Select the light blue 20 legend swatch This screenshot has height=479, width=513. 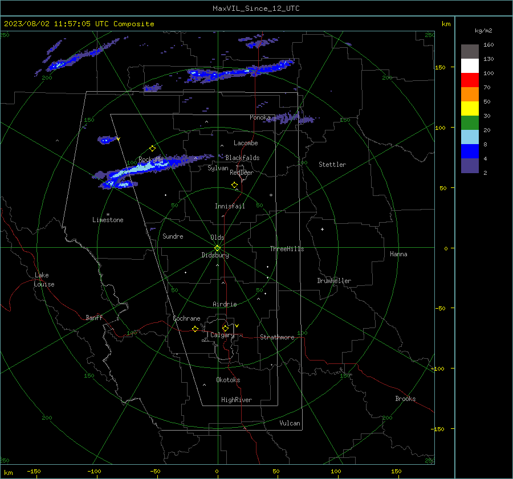(x=470, y=137)
